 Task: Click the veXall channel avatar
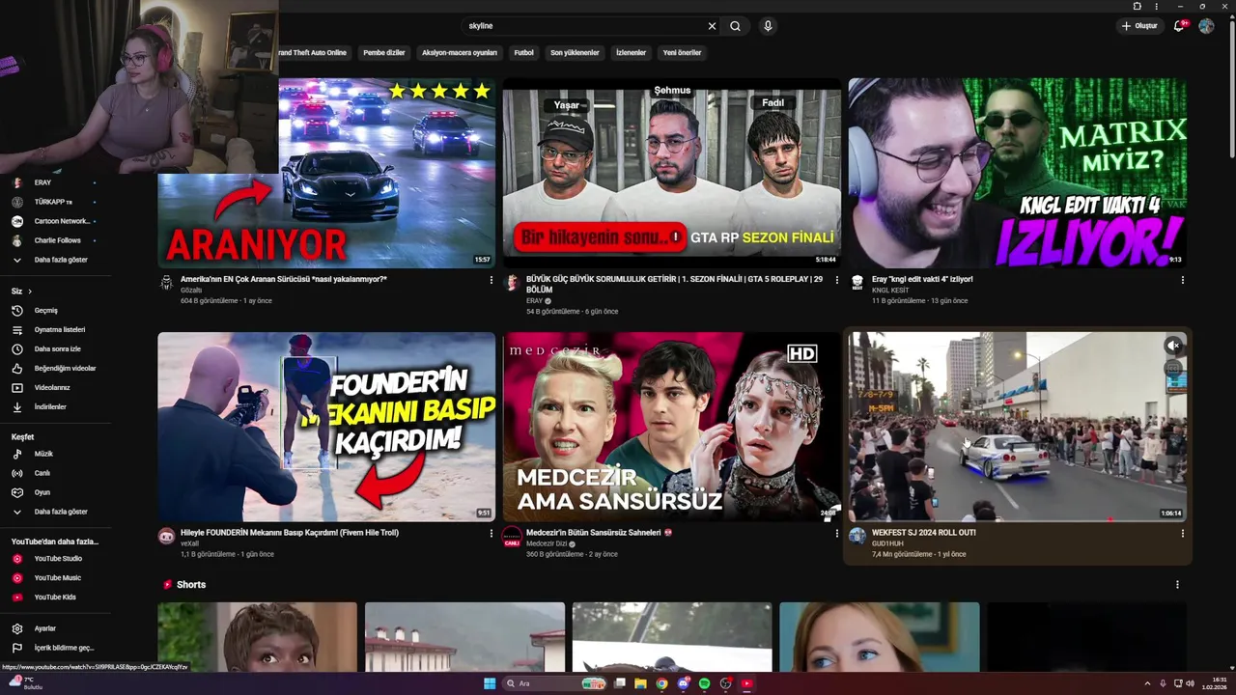click(166, 537)
